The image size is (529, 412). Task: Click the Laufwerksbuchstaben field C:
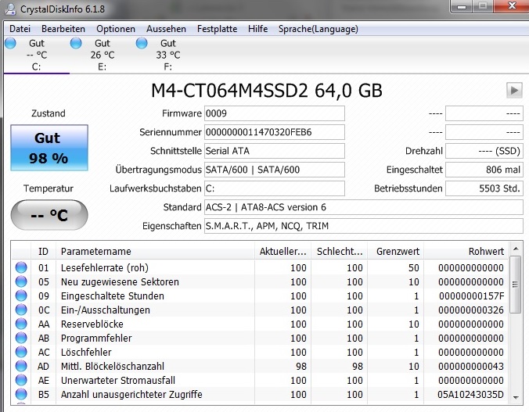pyautogui.click(x=275, y=188)
